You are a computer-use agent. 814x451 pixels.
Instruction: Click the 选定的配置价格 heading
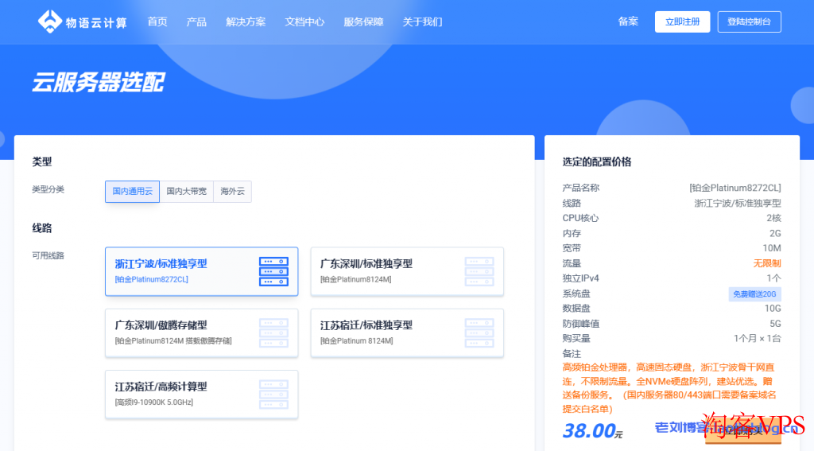[x=597, y=161]
